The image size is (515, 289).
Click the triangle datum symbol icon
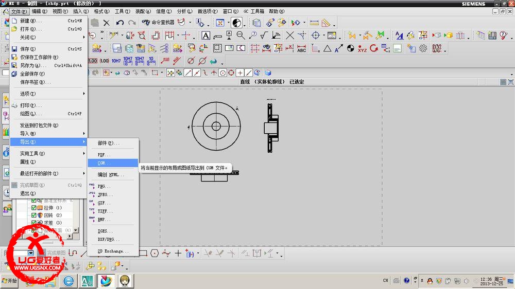[327, 48]
